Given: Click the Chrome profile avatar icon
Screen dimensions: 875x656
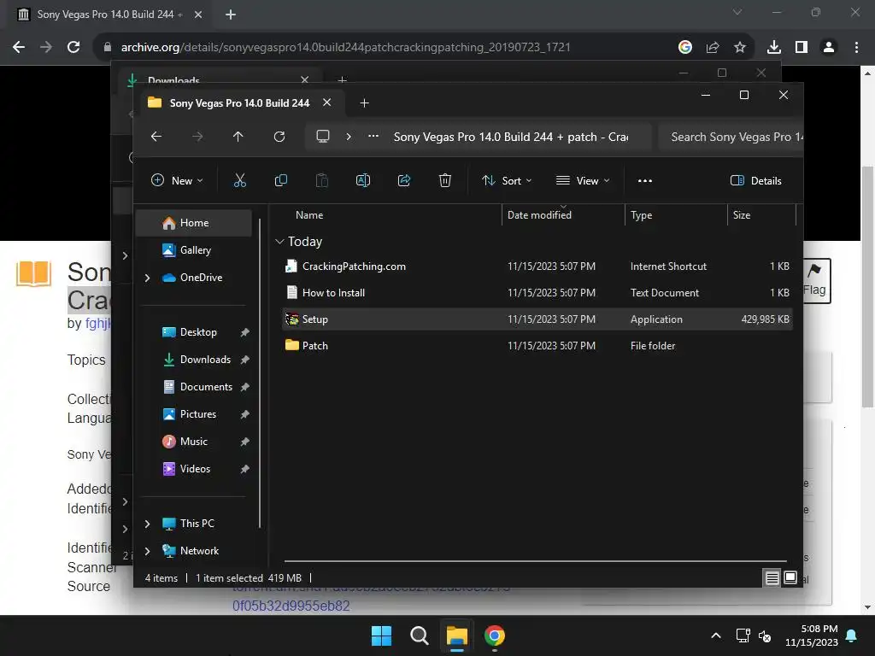Looking at the screenshot, I should [829, 48].
